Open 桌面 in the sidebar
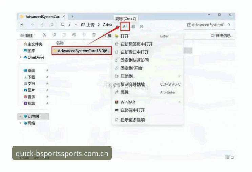The image size is (252, 172). [x=29, y=70]
